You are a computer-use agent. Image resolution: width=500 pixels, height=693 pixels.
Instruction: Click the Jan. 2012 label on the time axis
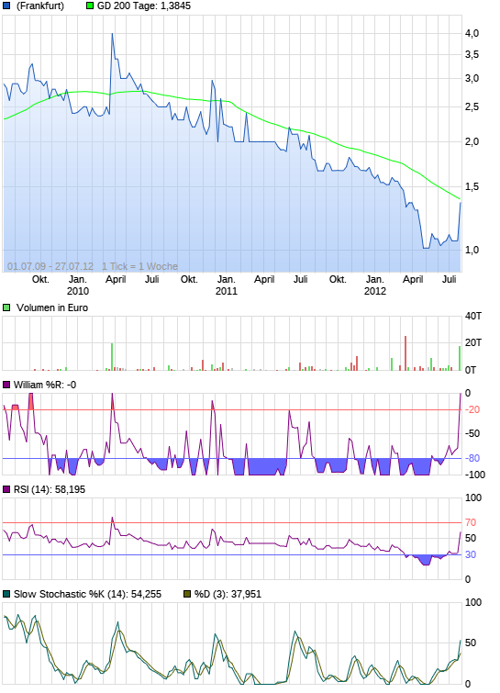[374, 285]
